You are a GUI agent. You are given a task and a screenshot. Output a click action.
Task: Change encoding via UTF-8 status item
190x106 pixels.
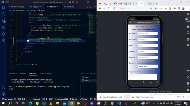(45, 99)
